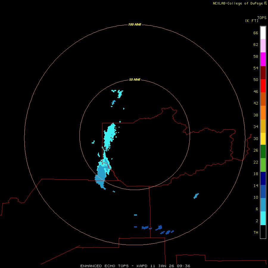Click the 100 NMI range ring label

coord(135,24)
